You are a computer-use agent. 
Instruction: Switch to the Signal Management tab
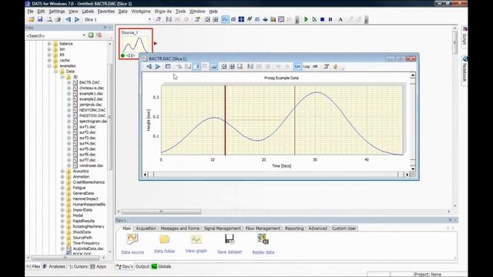[x=223, y=229]
